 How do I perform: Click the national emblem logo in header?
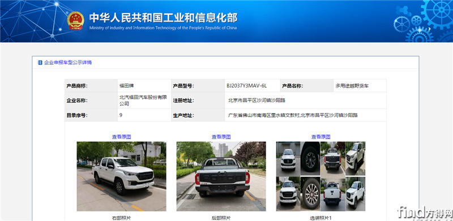pyautogui.click(x=76, y=20)
